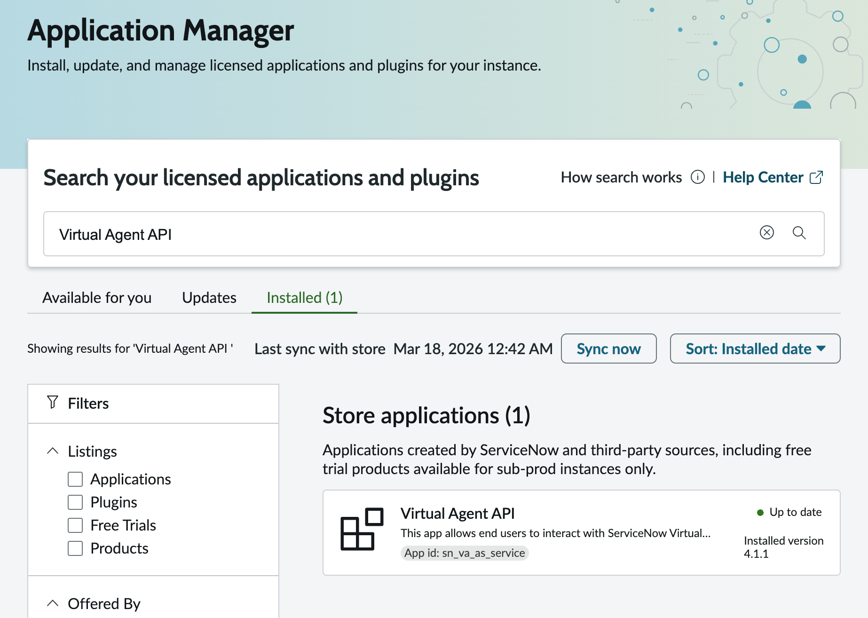The image size is (868, 618).
Task: Open the Help Center link
Action: [763, 177]
